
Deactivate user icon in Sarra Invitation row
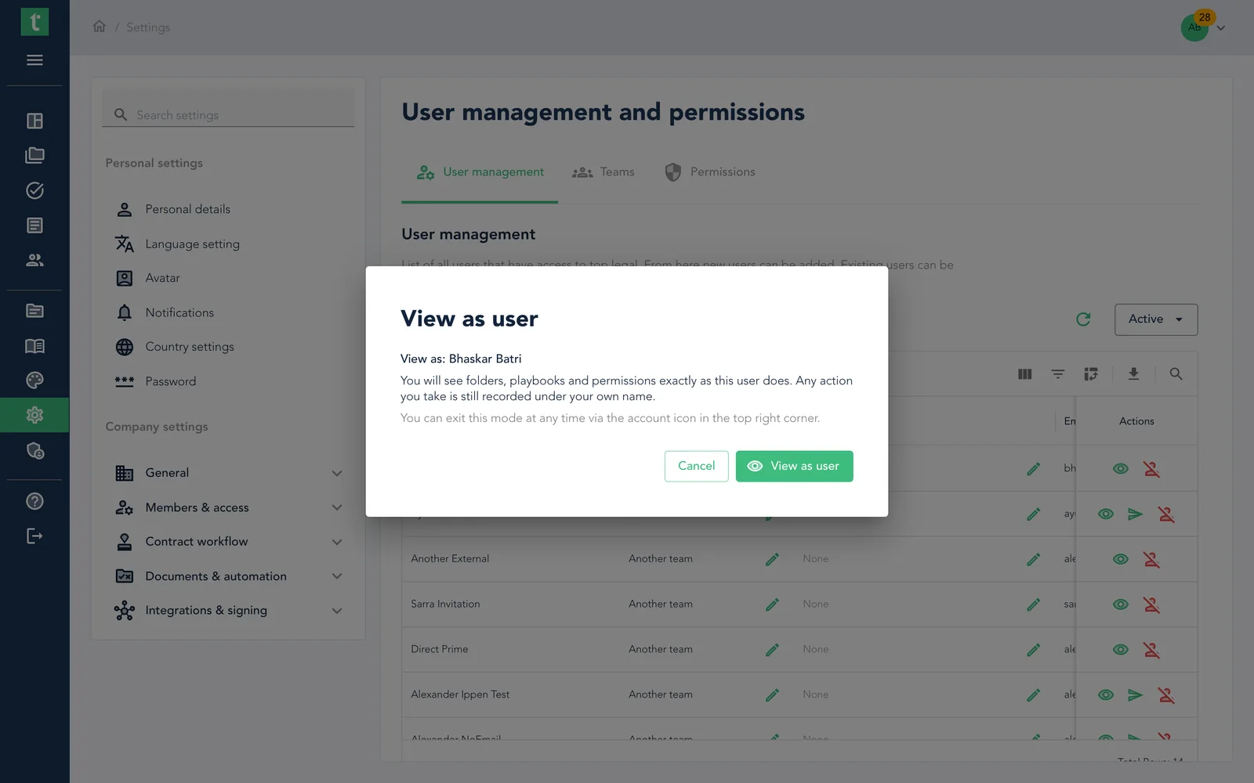(1151, 604)
